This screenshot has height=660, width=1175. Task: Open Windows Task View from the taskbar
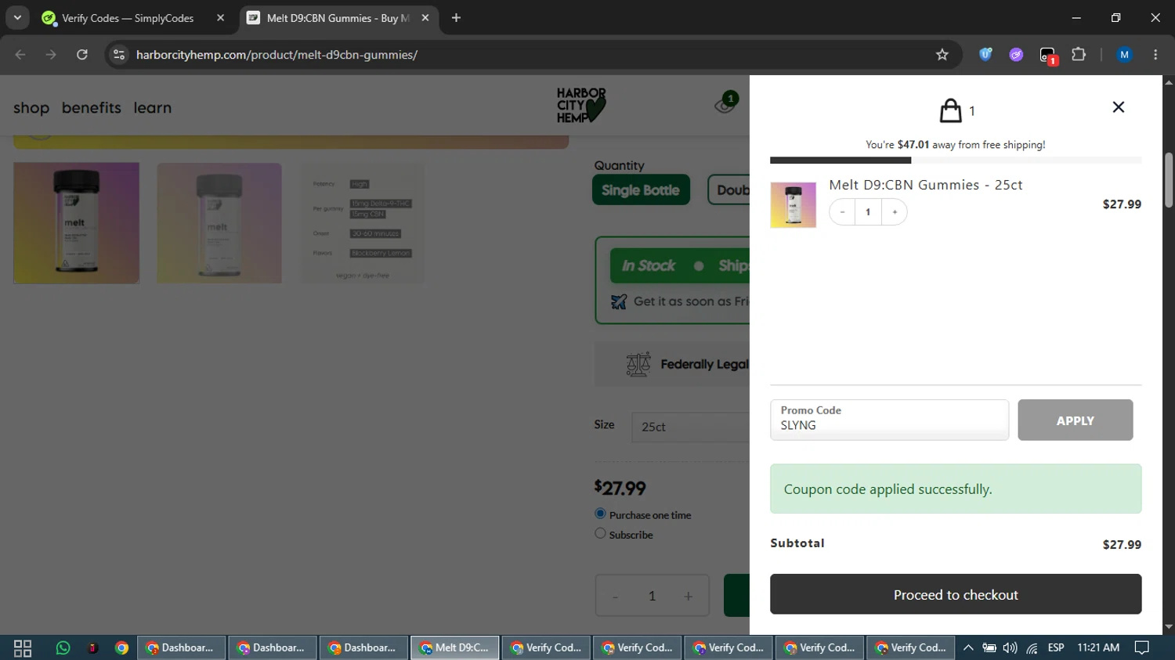(x=23, y=648)
